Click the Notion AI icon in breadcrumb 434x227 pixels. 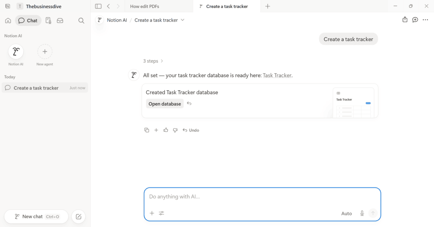coord(100,20)
